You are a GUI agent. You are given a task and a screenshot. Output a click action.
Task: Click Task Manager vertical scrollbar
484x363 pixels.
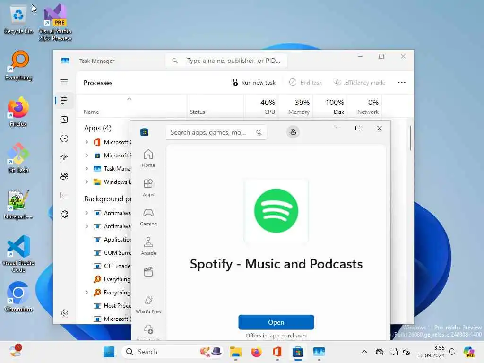click(410, 138)
